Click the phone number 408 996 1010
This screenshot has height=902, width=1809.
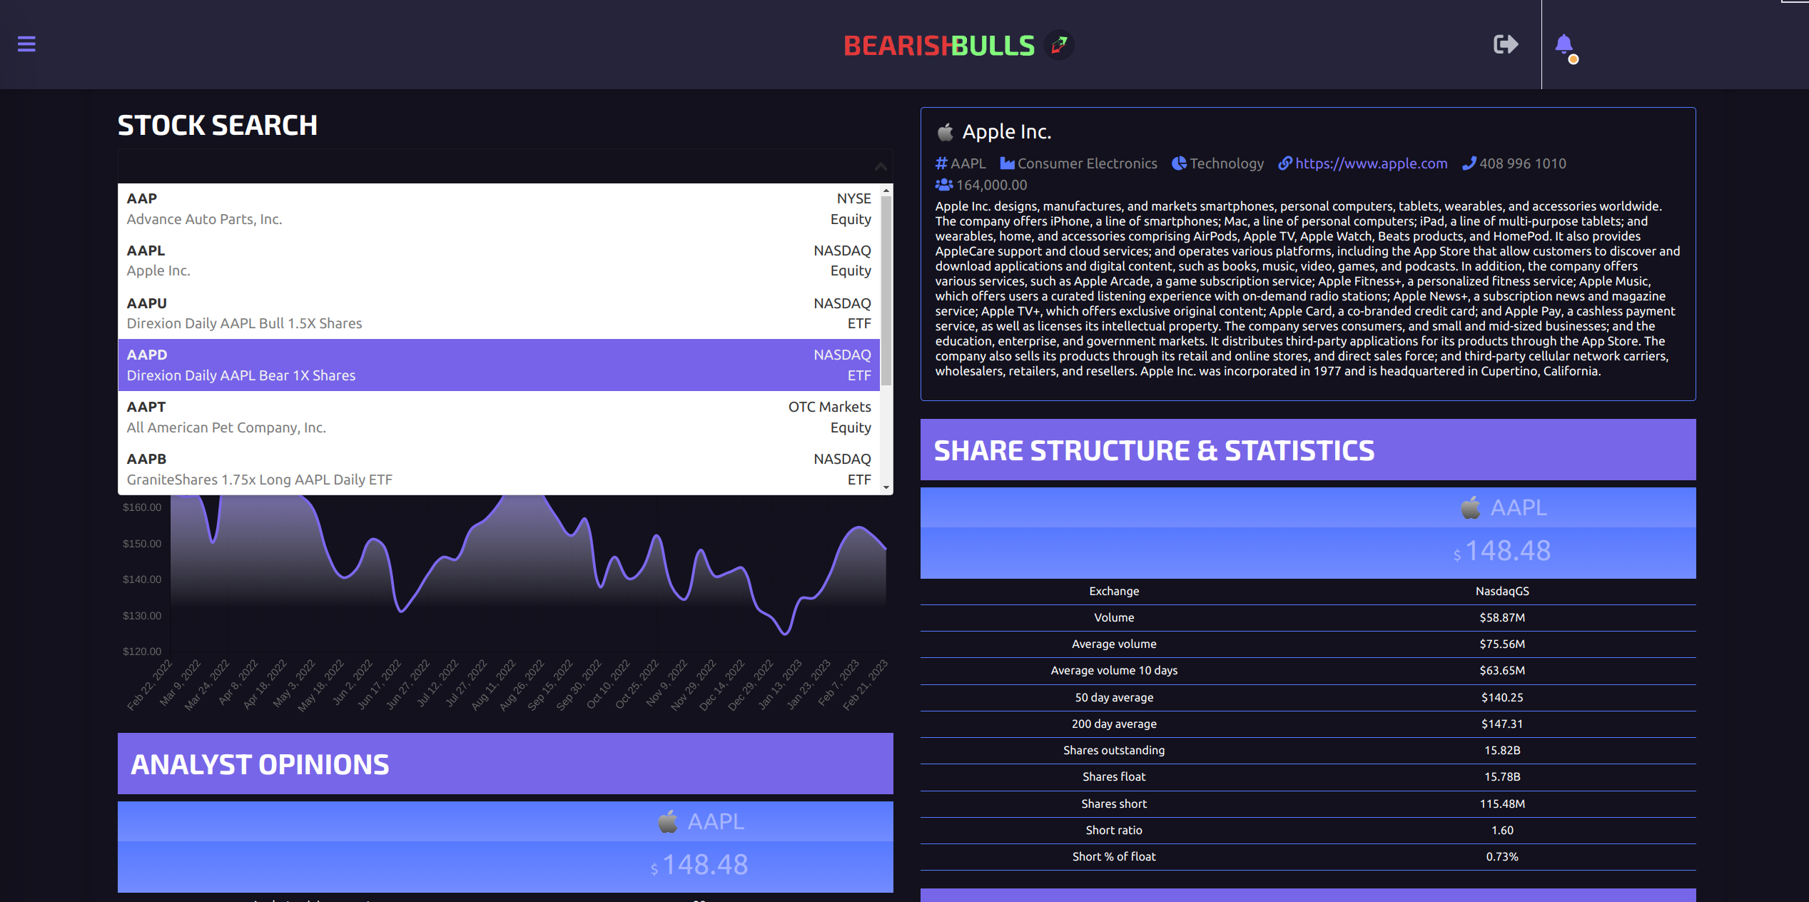(x=1522, y=163)
